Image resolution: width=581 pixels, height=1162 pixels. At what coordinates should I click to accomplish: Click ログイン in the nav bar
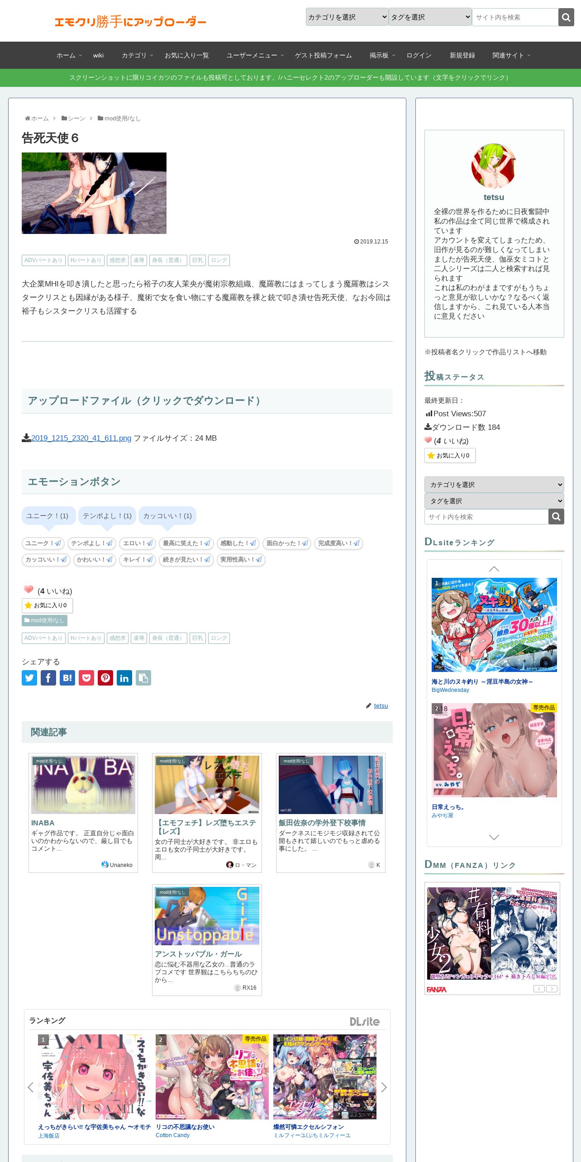click(419, 55)
